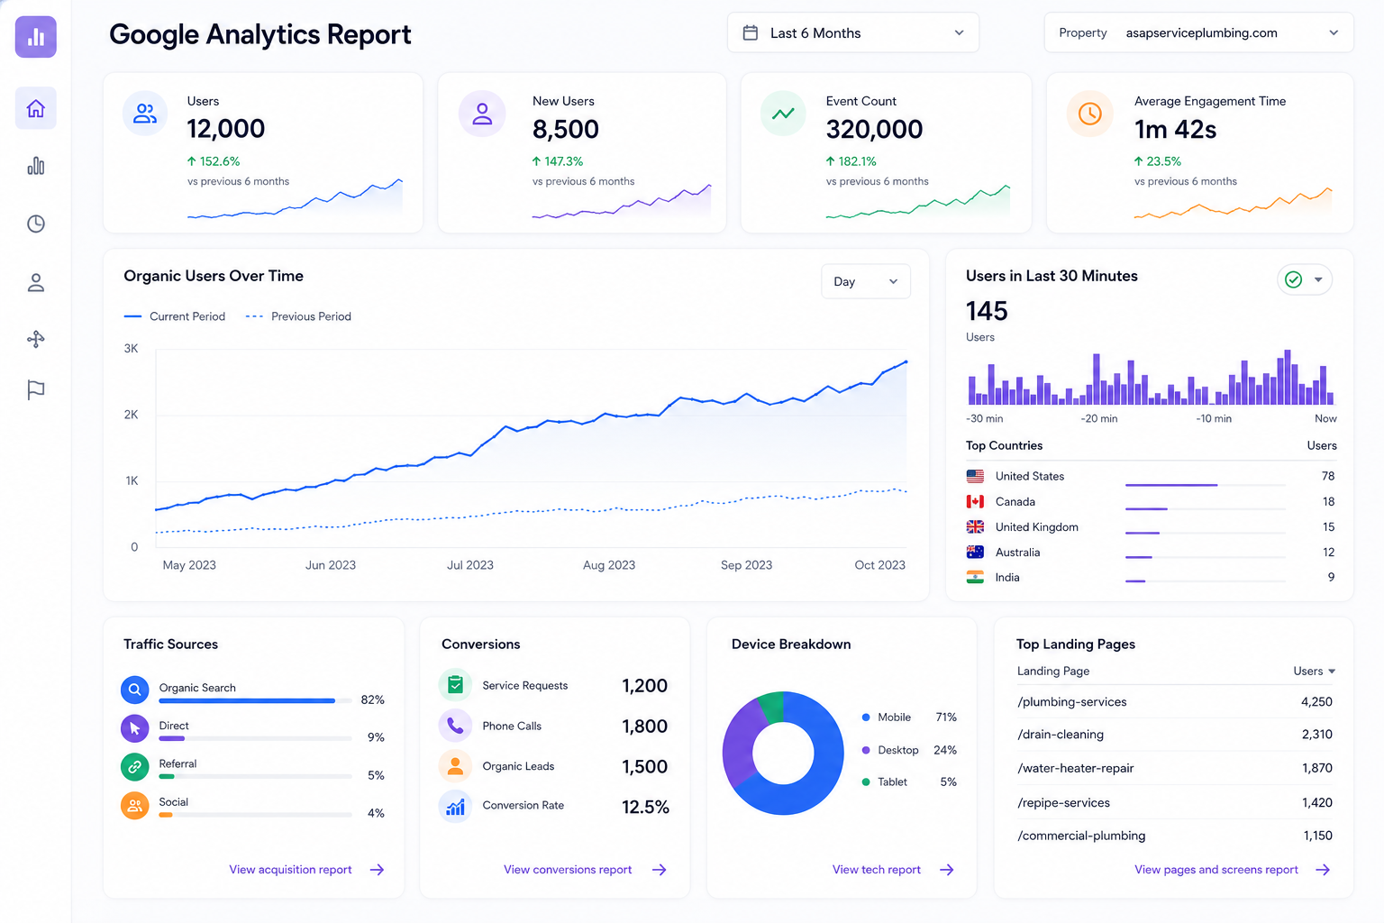Open the /water-heater-repair landing page row

pos(1174,768)
